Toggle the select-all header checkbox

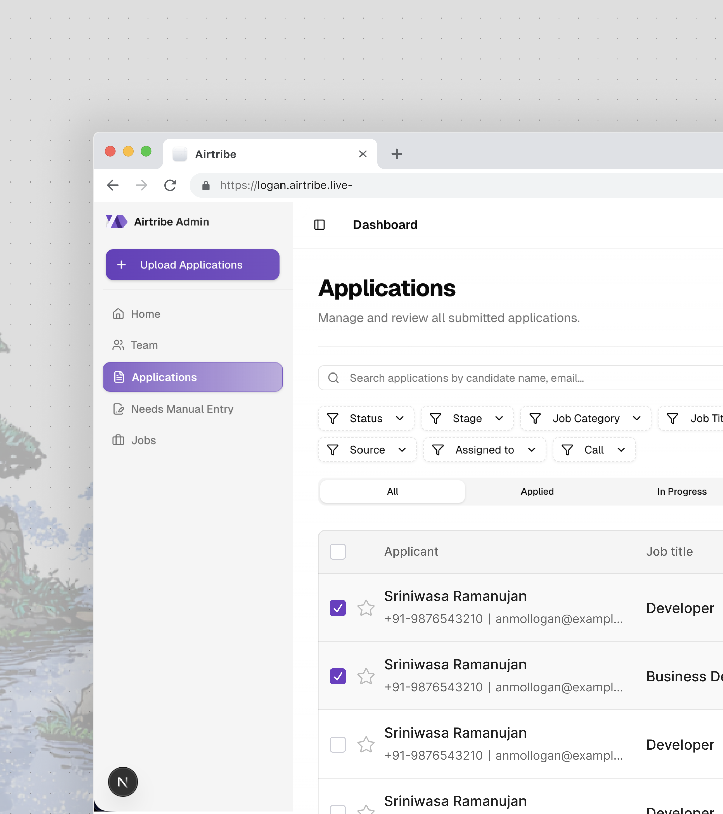pyautogui.click(x=337, y=552)
